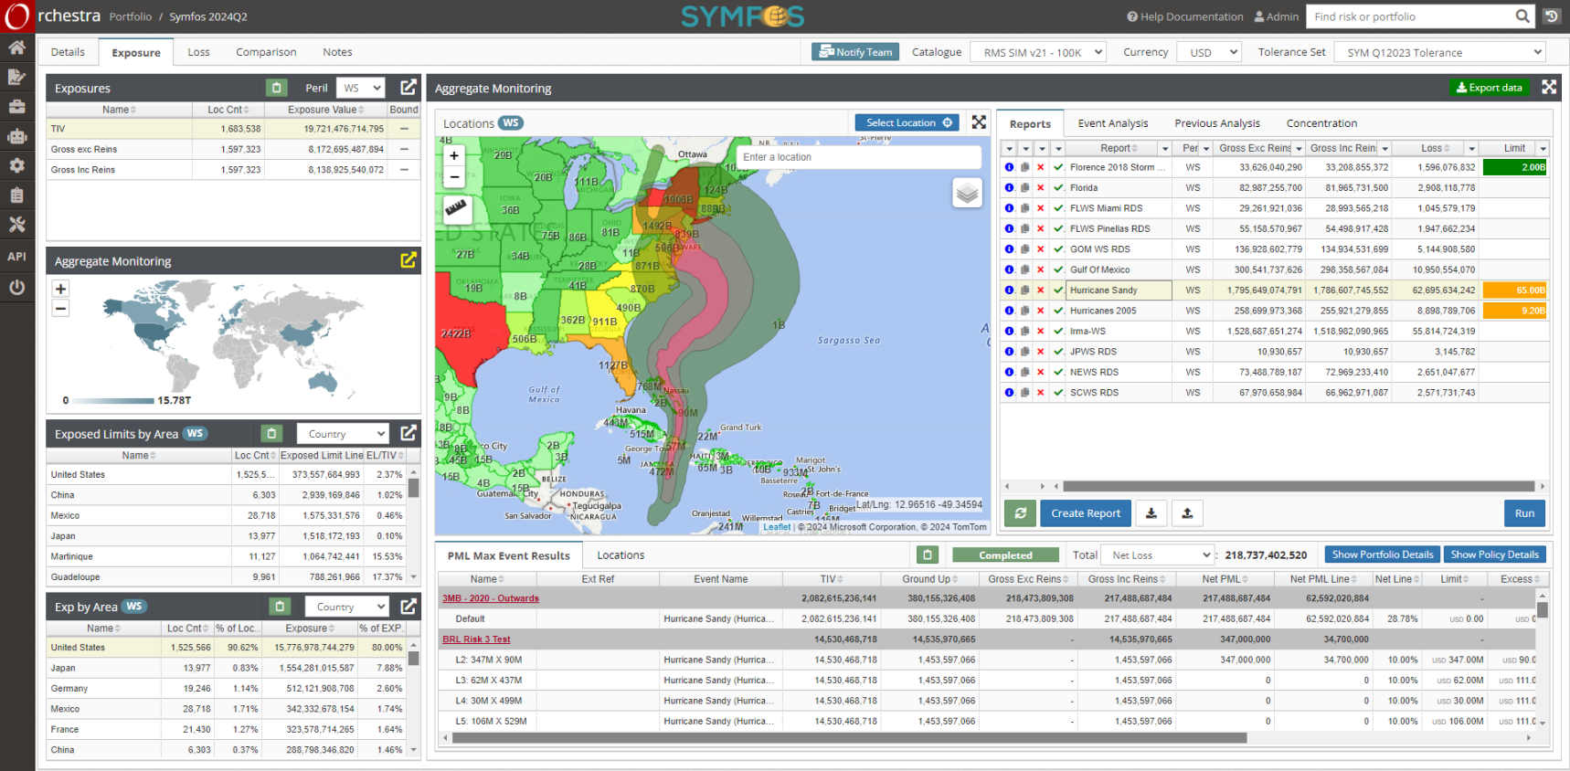Open the wrench tools sidebar icon
This screenshot has width=1570, height=771.
(x=16, y=224)
